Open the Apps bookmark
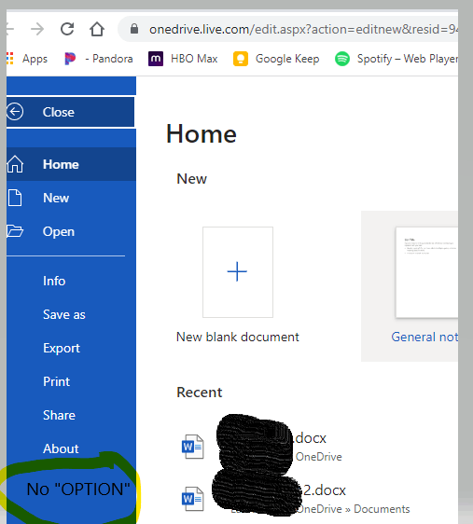473x524 pixels. coord(27,59)
